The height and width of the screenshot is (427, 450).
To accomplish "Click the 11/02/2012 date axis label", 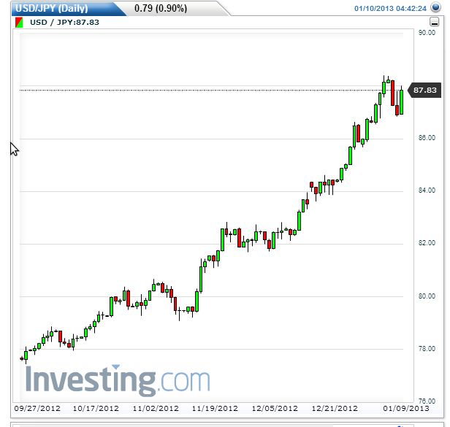I will [x=156, y=408].
